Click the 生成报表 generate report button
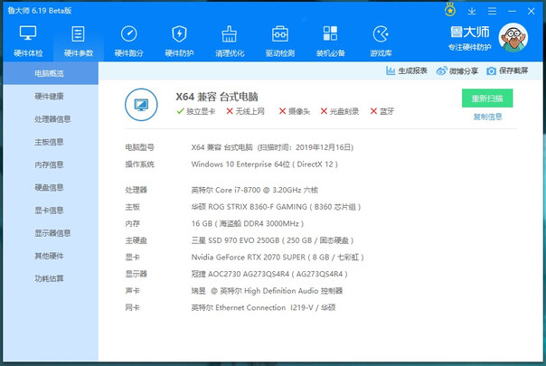Viewport: 546px width, 366px height. [x=407, y=70]
